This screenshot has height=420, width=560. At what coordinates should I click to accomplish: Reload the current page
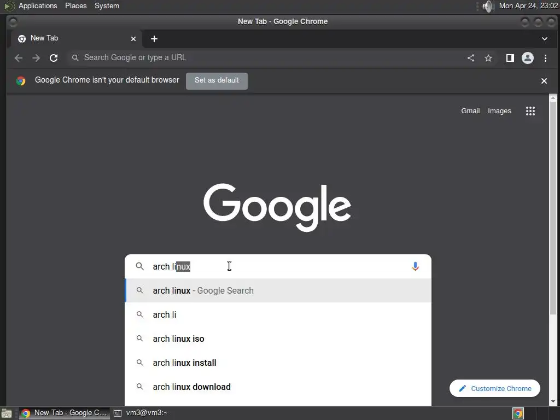click(x=54, y=58)
